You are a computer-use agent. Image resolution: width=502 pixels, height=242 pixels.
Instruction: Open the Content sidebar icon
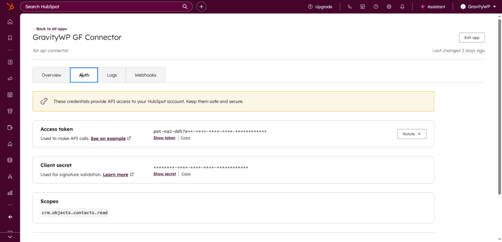[x=10, y=95]
